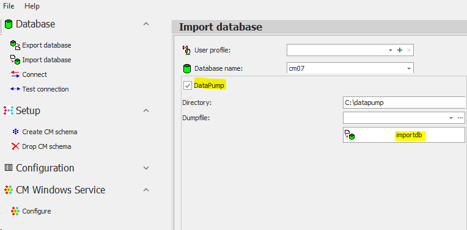Click the Configuration section heading

pyautogui.click(x=45, y=168)
